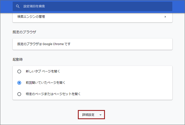Choose the 特定のページまたはページセットを開く radio button
This screenshot has height=125, width=185.
click(19, 94)
